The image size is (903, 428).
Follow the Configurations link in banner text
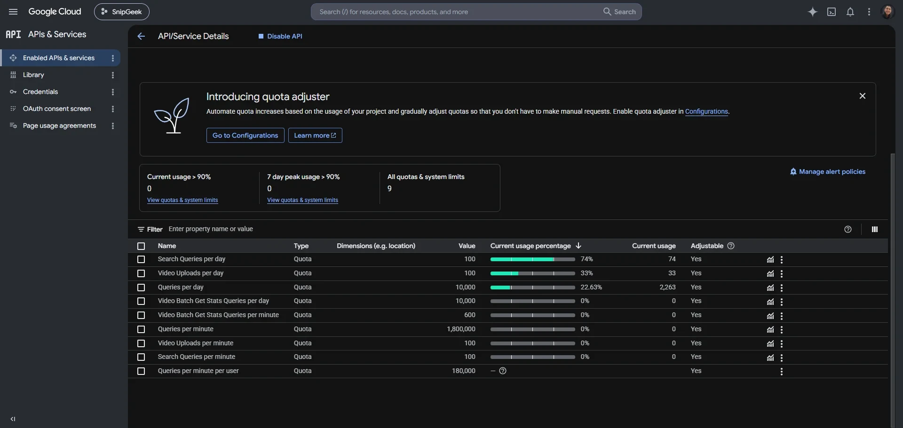click(x=706, y=111)
